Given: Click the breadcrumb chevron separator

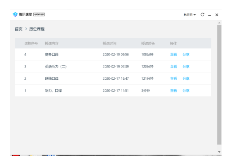Looking at the screenshot, I should [26, 29].
